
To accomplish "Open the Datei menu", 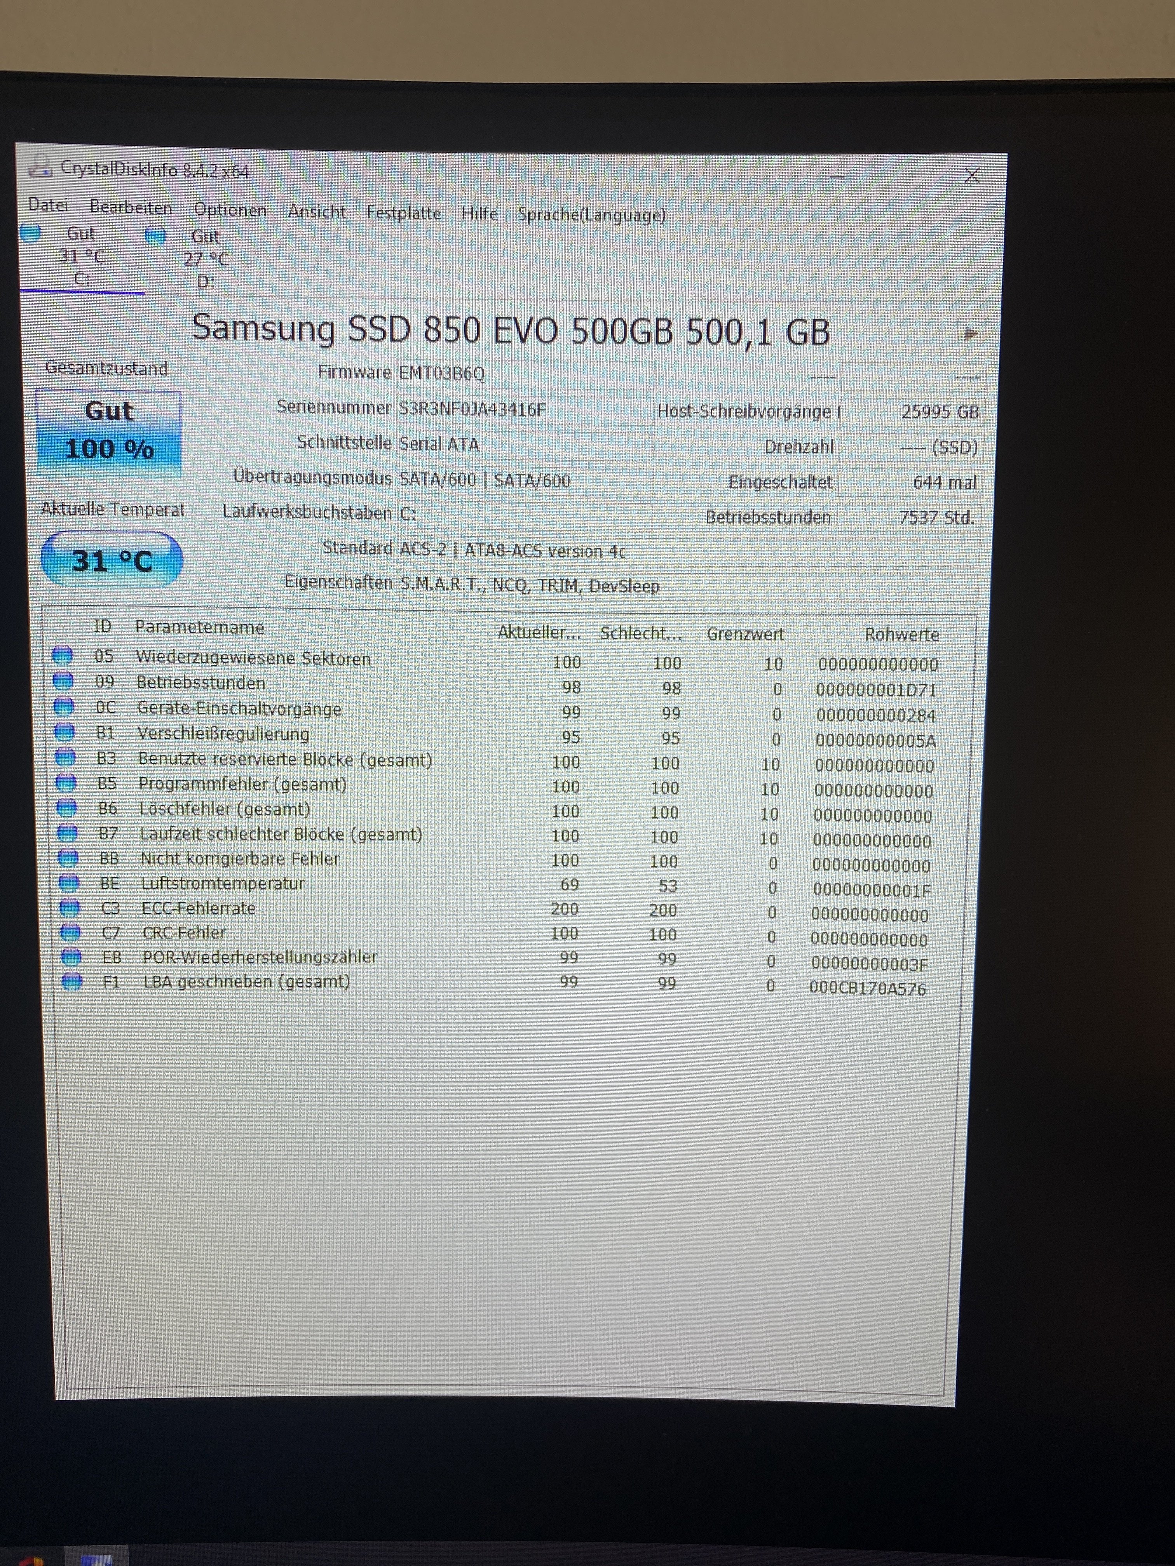I will (x=48, y=205).
